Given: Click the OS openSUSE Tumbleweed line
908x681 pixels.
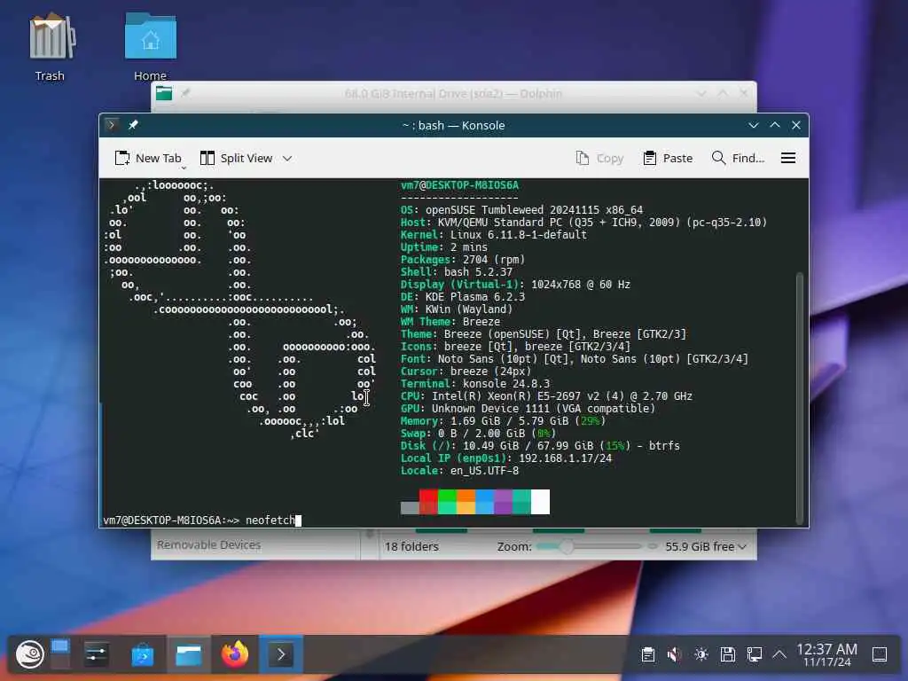Looking at the screenshot, I should tap(521, 209).
